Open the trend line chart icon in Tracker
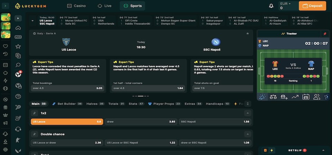Viewport: 332px width, 155px height. coord(295,97)
